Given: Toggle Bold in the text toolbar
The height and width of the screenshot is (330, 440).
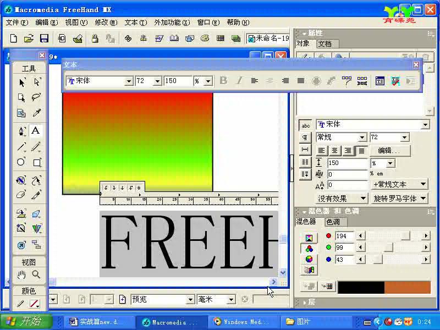Looking at the screenshot, I should [223, 81].
